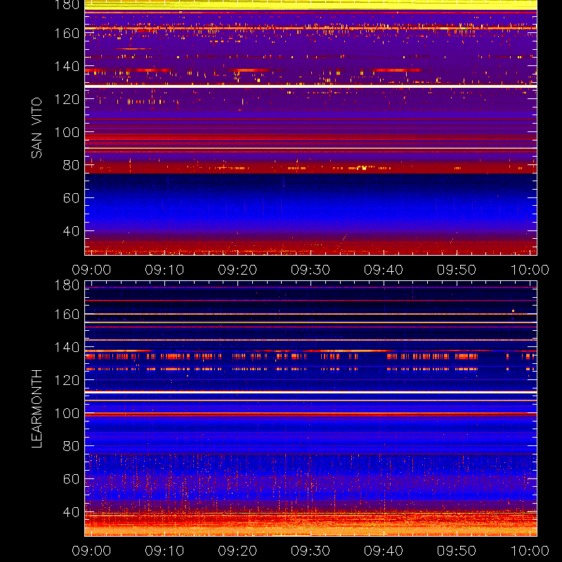Click 10:00 time label below Learmonth plot
Image resolution: width=562 pixels, height=562 pixels.
click(530, 551)
